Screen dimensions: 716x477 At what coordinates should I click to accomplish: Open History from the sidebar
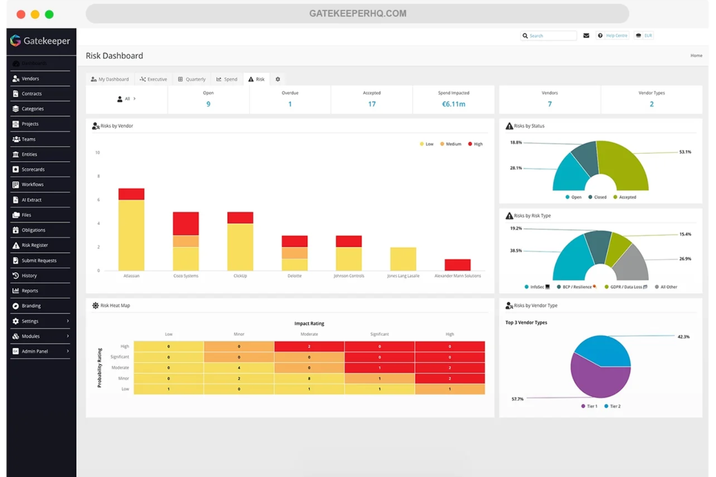[x=29, y=275]
